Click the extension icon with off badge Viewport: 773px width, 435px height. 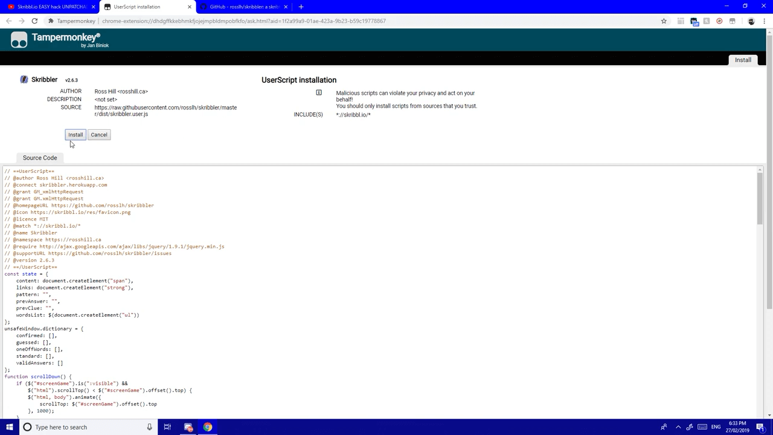click(694, 22)
